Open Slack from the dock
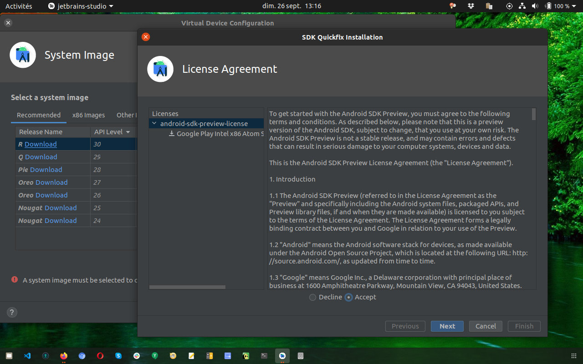The image size is (583, 364). (x=137, y=356)
